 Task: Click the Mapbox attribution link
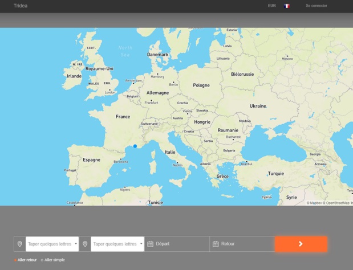pyautogui.click(x=314, y=203)
